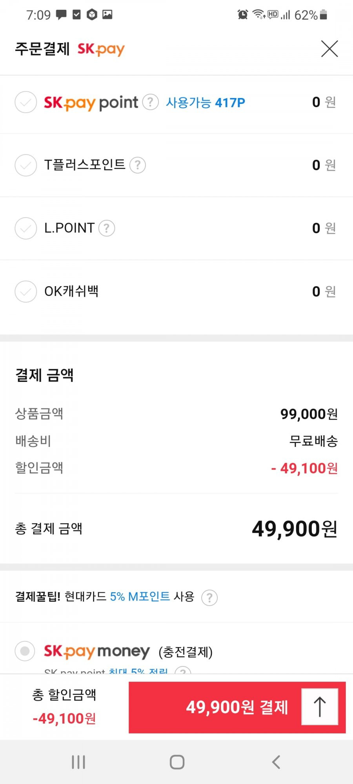Tap the 5% M포인트 link
353x784 pixels.
coord(140,597)
